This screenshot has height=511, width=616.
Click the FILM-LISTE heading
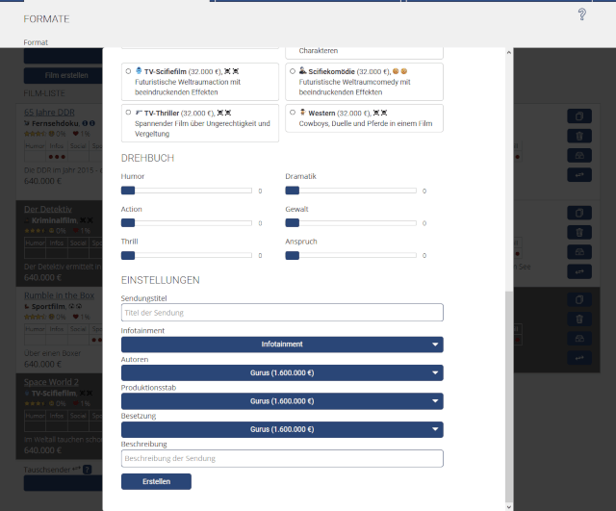[x=44, y=93]
